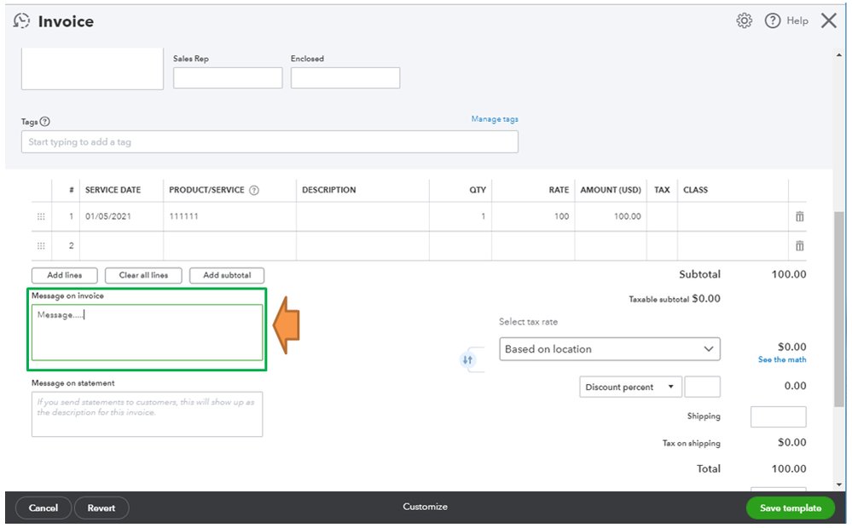The width and height of the screenshot is (852, 528).
Task: Click the swap discount and tax arrows icon
Action: pos(467,359)
